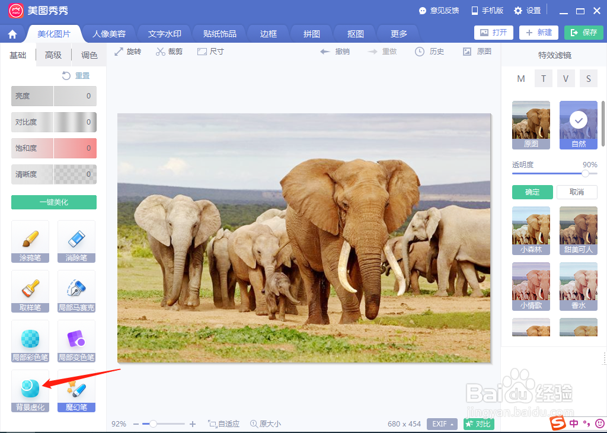Select the 局部马赛克 mosaic tool
The height and width of the screenshot is (433, 607).
(x=76, y=291)
